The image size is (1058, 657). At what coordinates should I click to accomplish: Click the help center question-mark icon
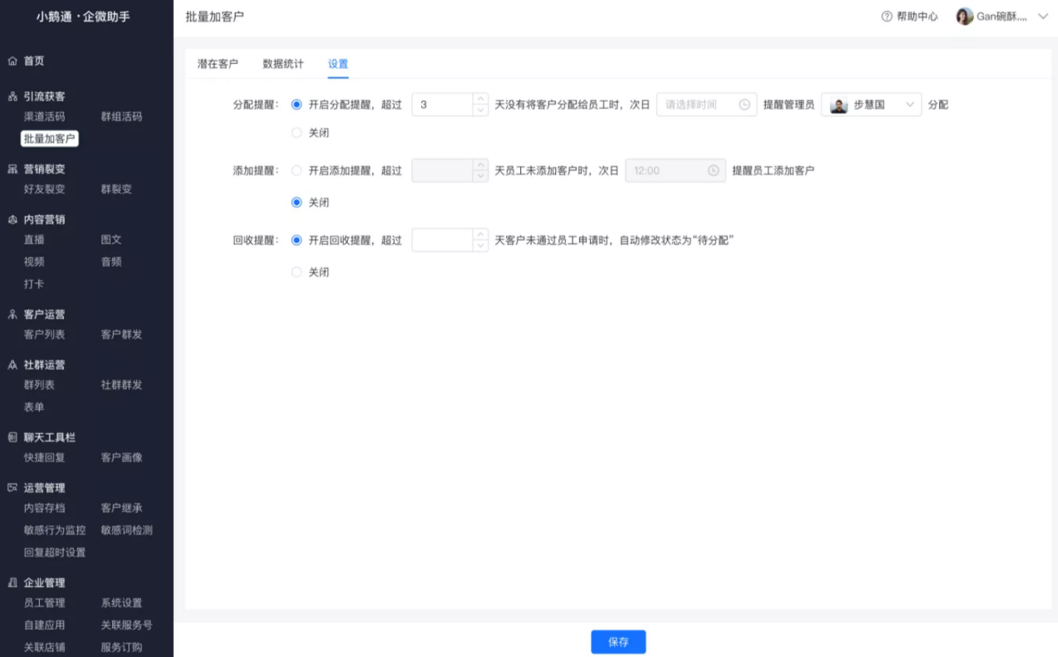tap(887, 17)
